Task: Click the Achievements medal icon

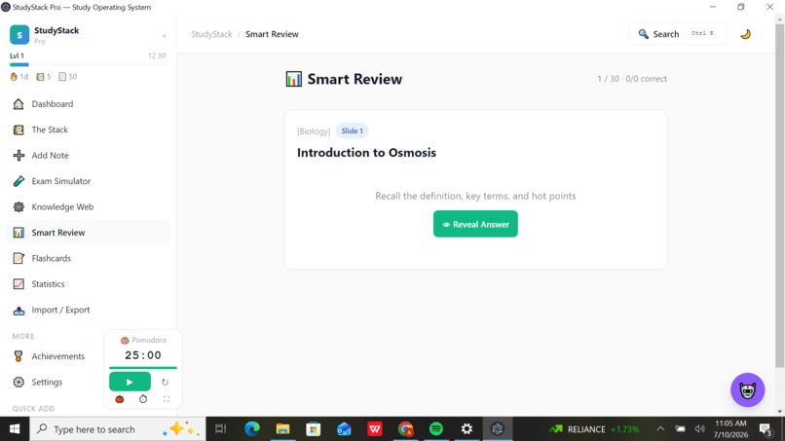Action: (x=19, y=356)
